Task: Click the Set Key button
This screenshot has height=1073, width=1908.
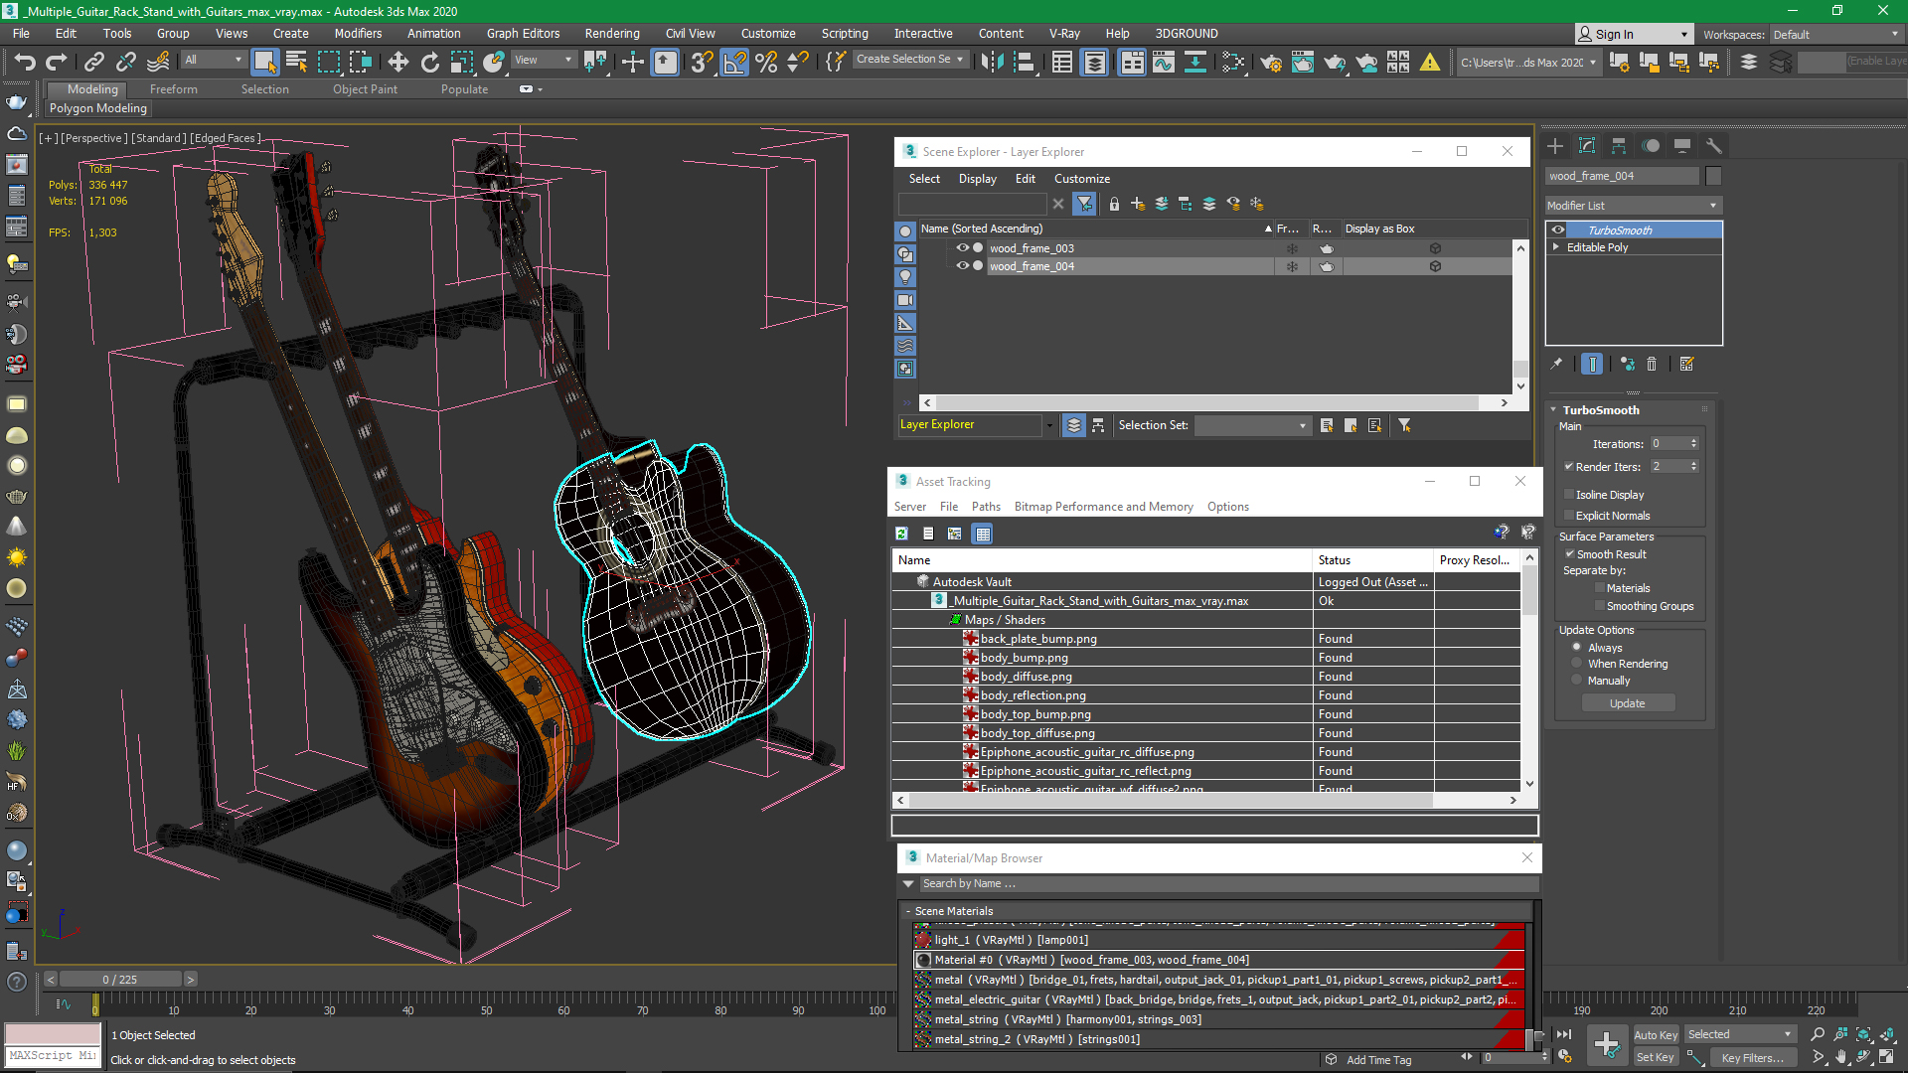Action: coord(1656,1057)
